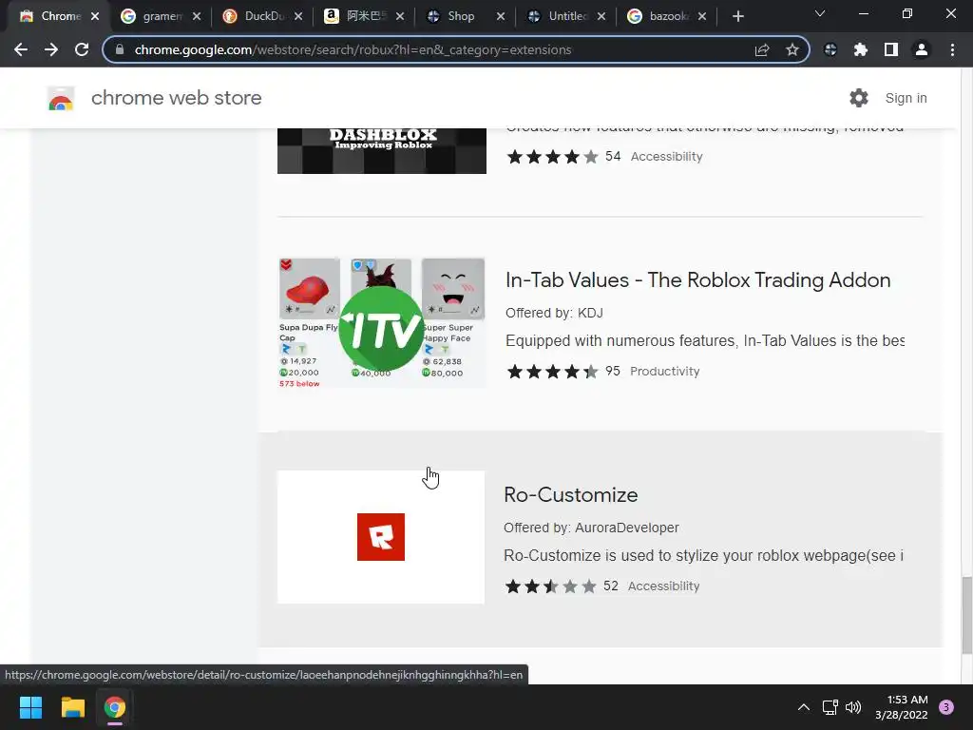Open the Chrome three-dot menu
Viewport: 973px width, 730px height.
(952, 49)
